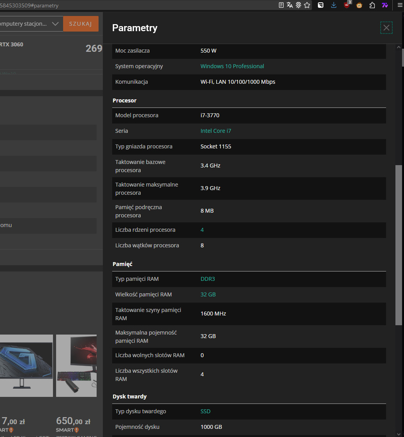Viewport: 404px width, 437px height.
Task: Open the extensions puzzle-piece menu
Action: [372, 5]
